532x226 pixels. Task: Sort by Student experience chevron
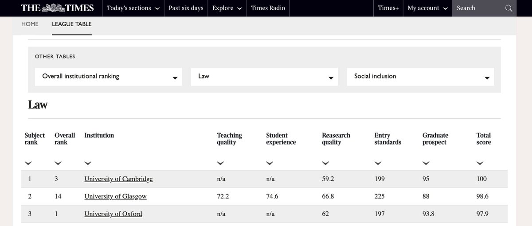tap(270, 163)
